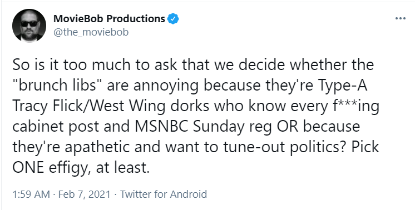The width and height of the screenshot is (415, 210).
Task: Click the 1:59 AM timestamp
Action: pyautogui.click(x=31, y=194)
